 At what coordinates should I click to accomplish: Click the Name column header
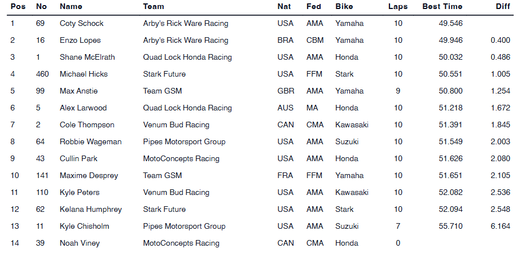pyautogui.click(x=71, y=7)
